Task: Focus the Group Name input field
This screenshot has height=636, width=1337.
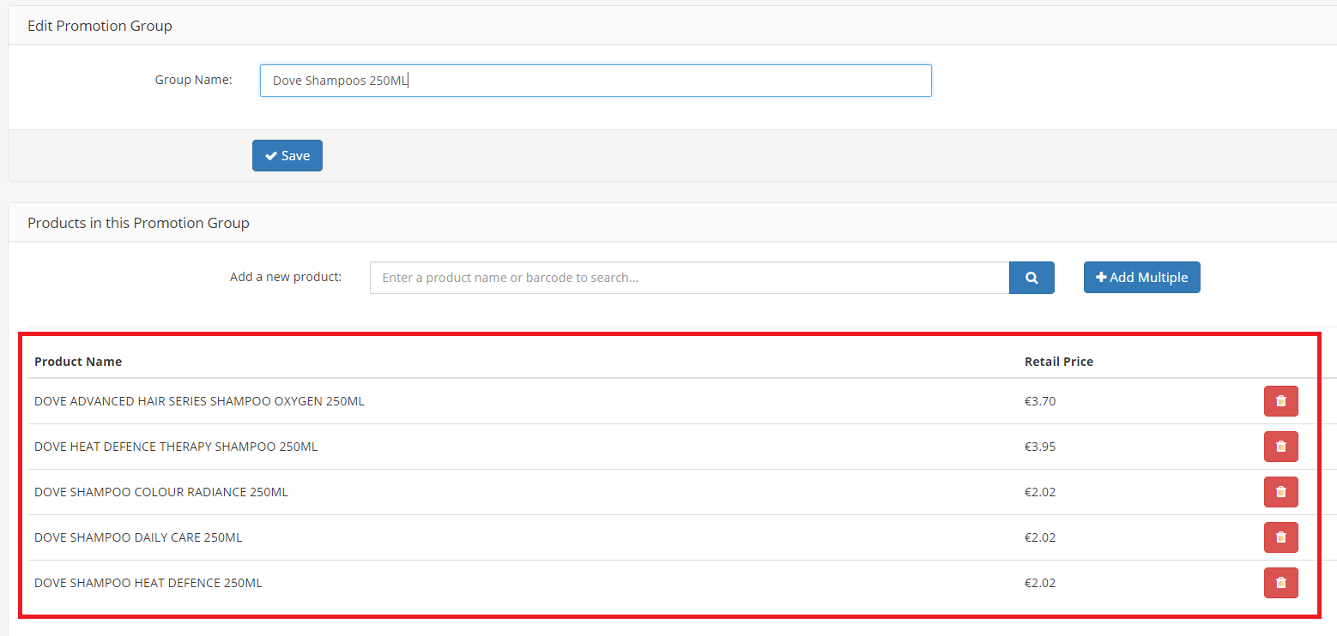Action: click(596, 81)
